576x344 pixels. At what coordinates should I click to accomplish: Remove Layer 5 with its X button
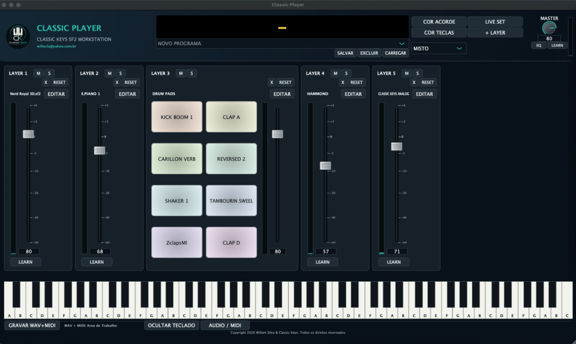point(414,82)
